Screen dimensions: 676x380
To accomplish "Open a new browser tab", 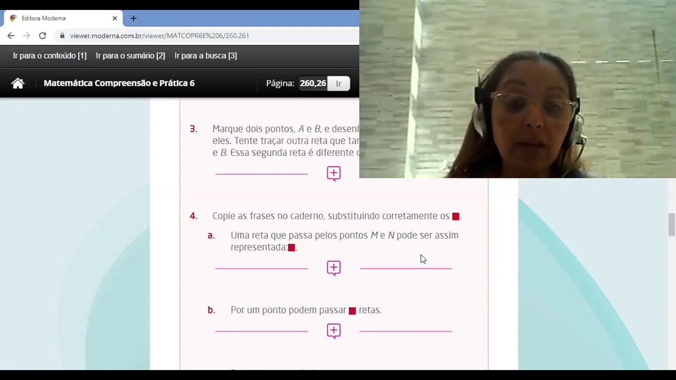I will click(x=133, y=18).
